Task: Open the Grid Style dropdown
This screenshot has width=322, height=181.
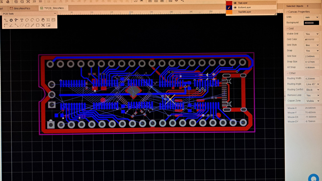Action: (x=312, y=45)
